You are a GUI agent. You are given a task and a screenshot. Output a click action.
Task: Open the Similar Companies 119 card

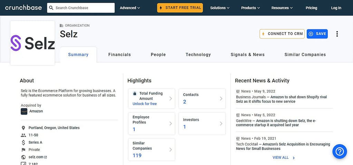(x=151, y=149)
